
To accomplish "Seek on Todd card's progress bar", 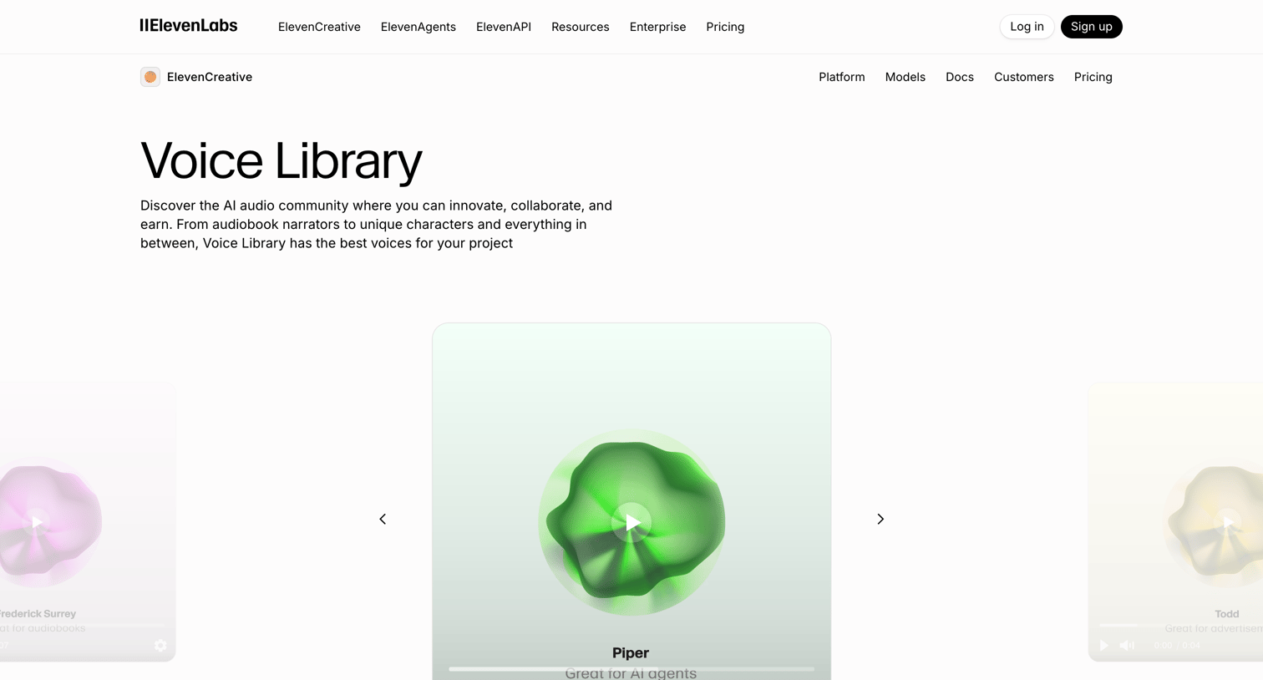I will click(x=1179, y=626).
